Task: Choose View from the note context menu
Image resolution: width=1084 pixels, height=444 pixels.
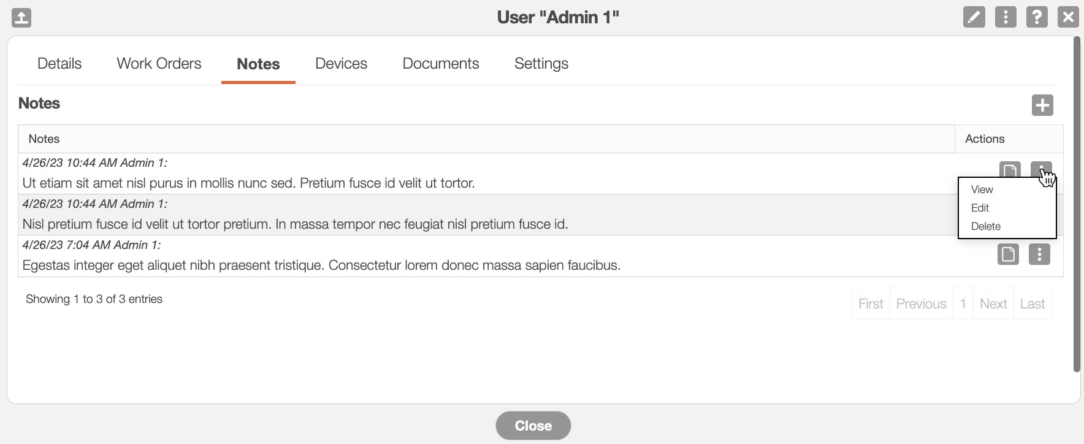Action: [x=982, y=189]
